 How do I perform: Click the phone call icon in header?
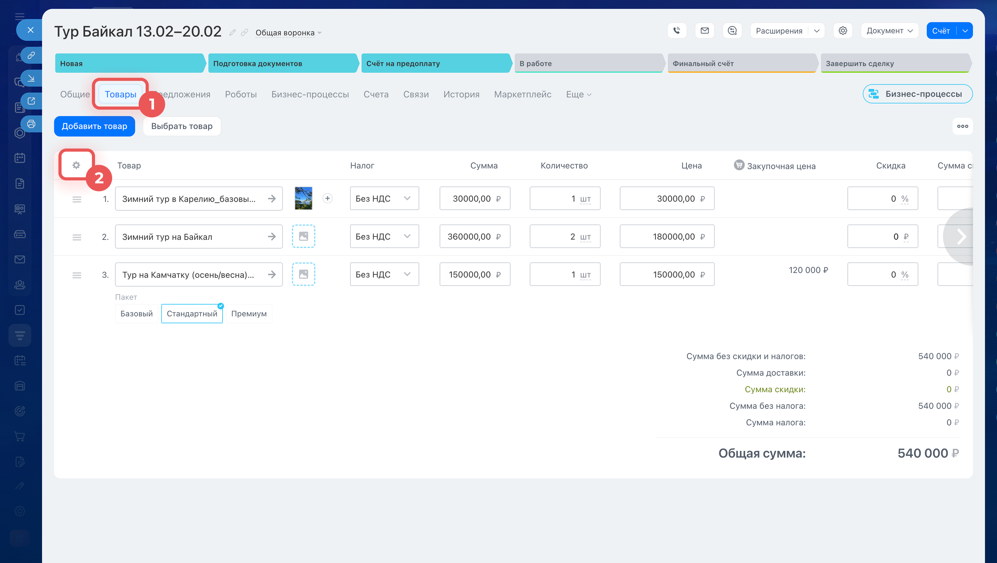click(x=677, y=31)
